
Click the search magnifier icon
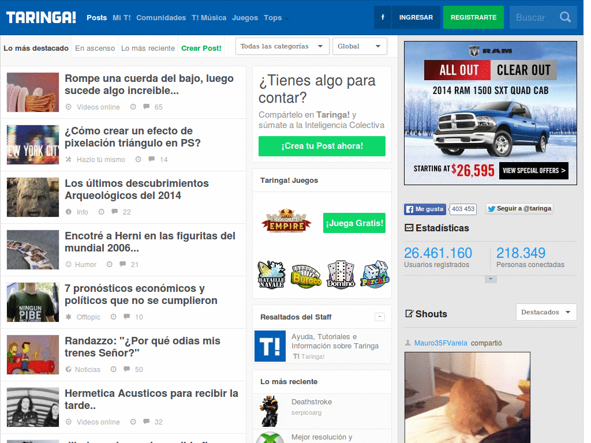pyautogui.click(x=565, y=17)
